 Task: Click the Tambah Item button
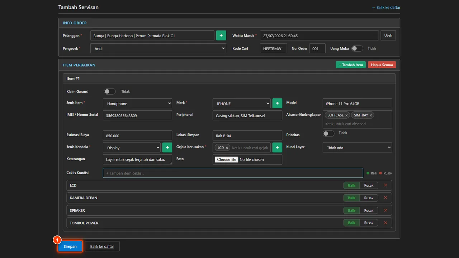[351, 65]
